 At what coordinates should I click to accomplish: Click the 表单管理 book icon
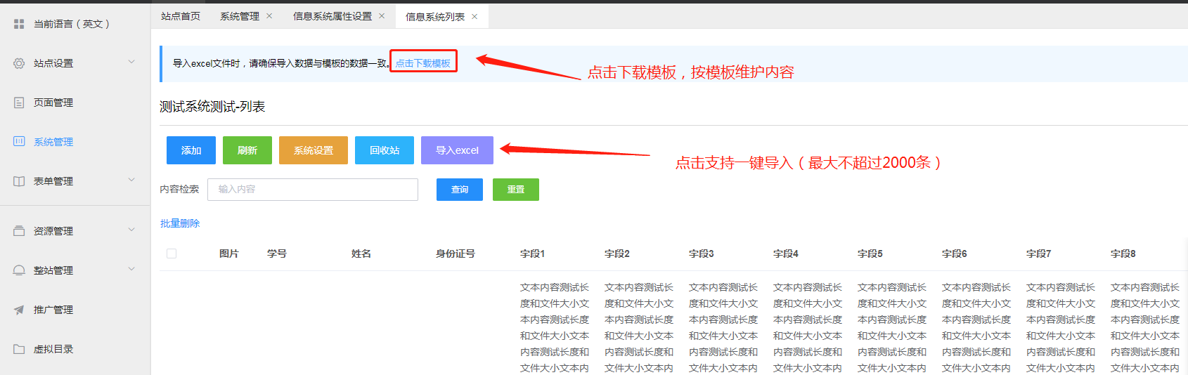pos(19,181)
